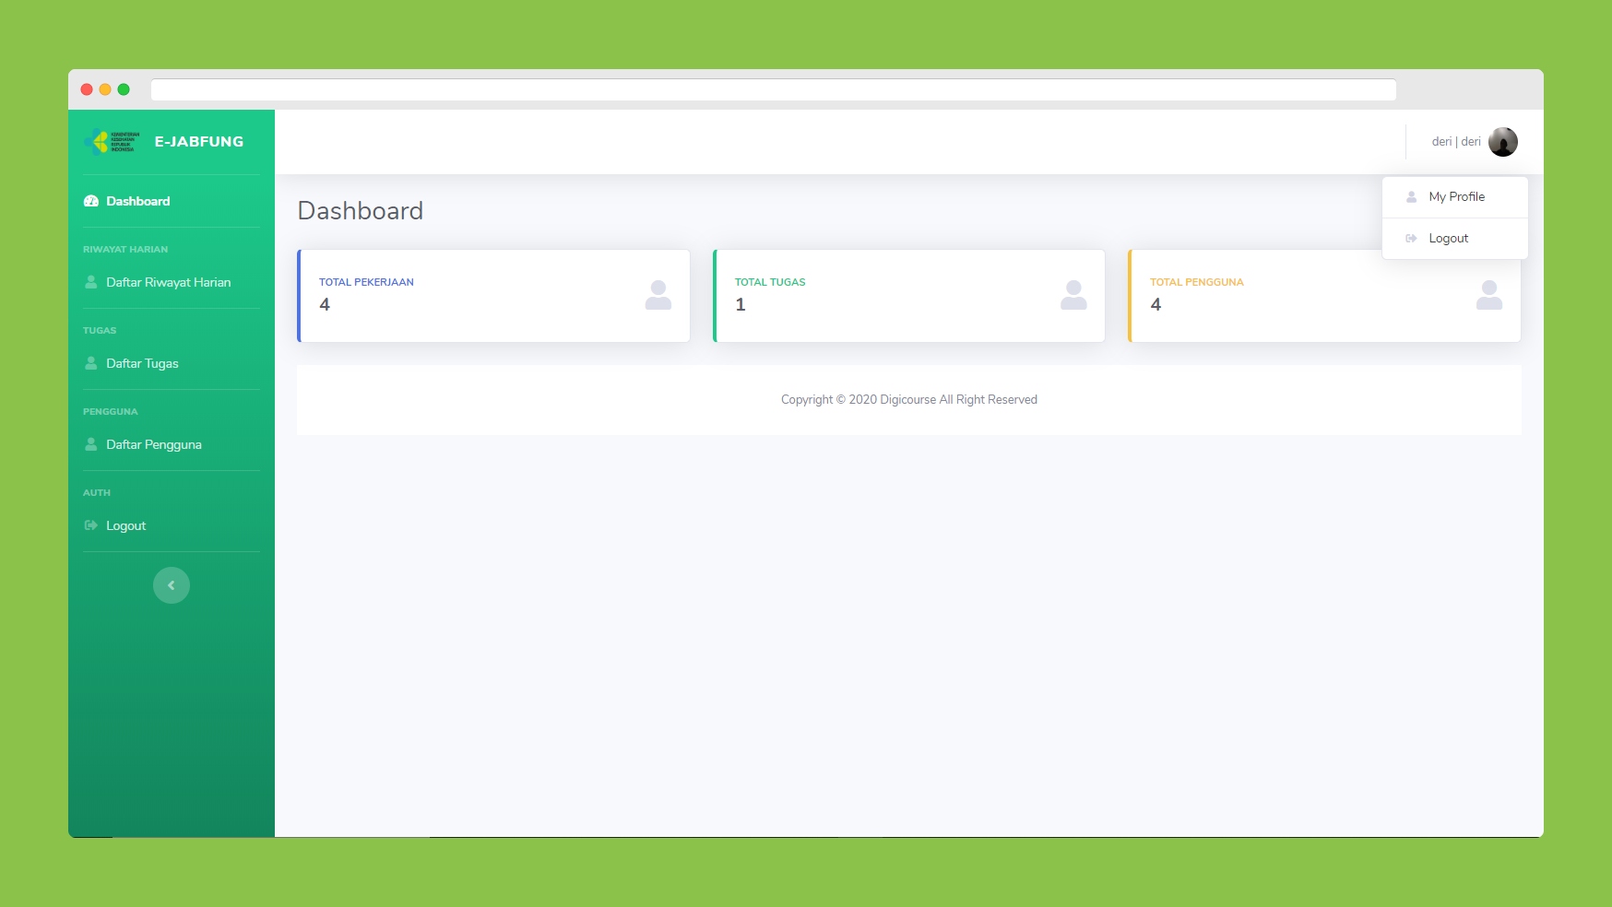Select My Profile from user menu
The width and height of the screenshot is (1612, 907).
1456,197
